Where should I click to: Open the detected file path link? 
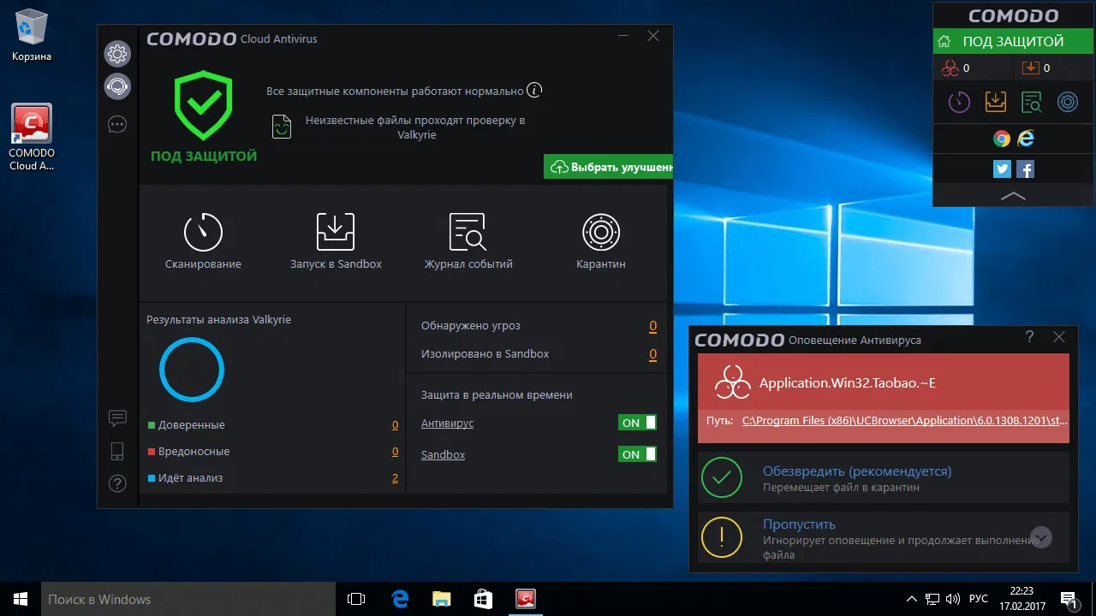pyautogui.click(x=905, y=421)
